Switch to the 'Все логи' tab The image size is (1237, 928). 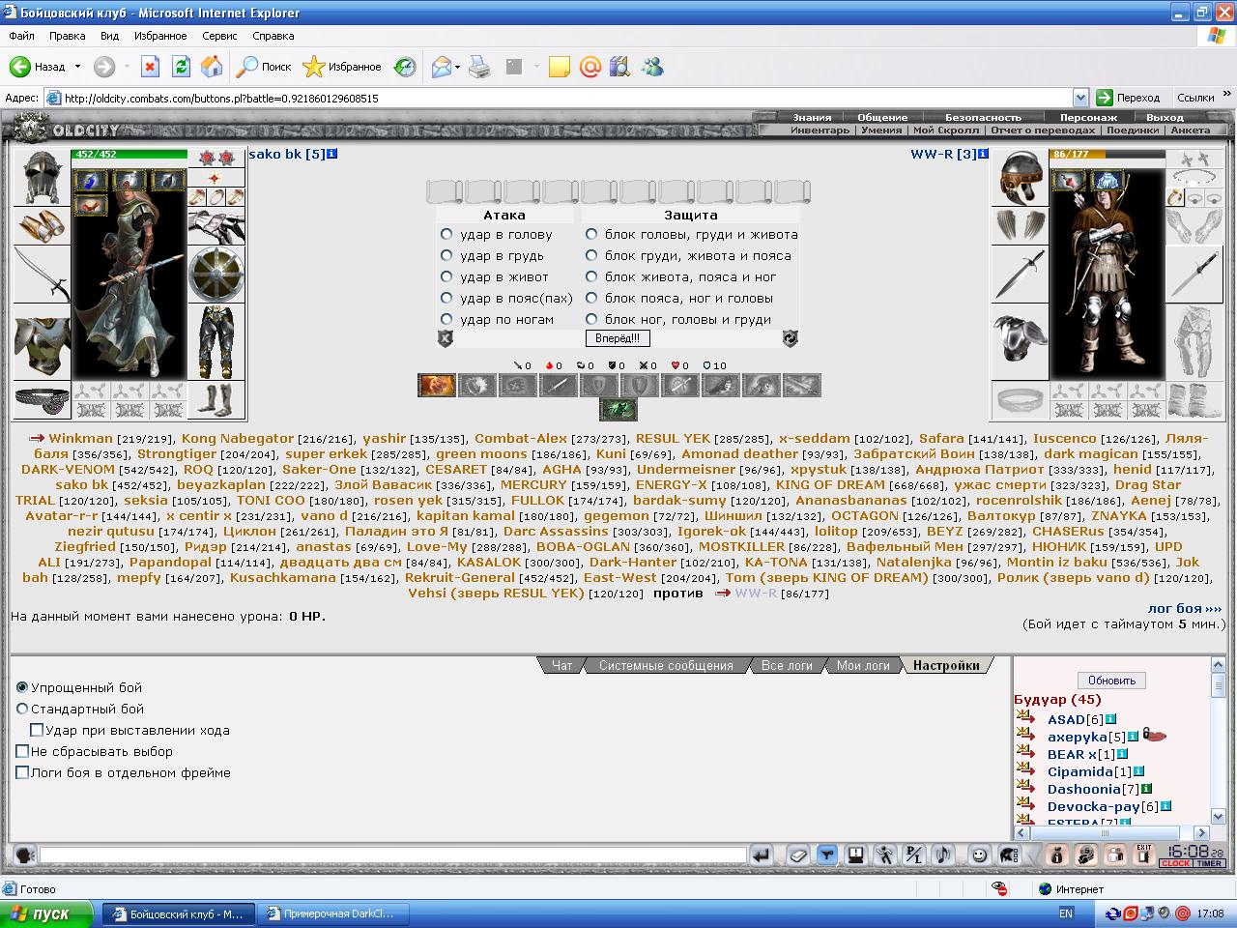pos(787,665)
